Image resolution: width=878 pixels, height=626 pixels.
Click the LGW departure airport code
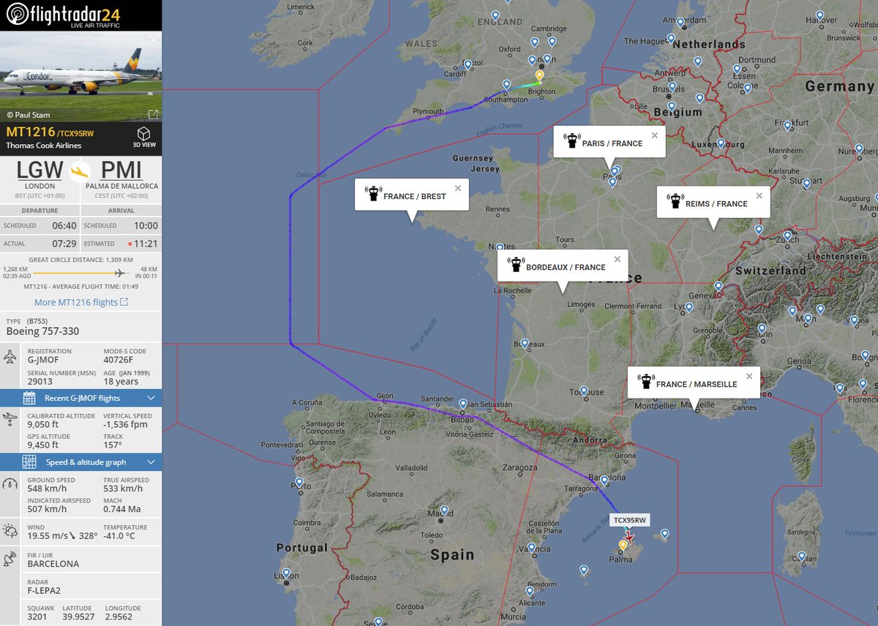click(40, 170)
